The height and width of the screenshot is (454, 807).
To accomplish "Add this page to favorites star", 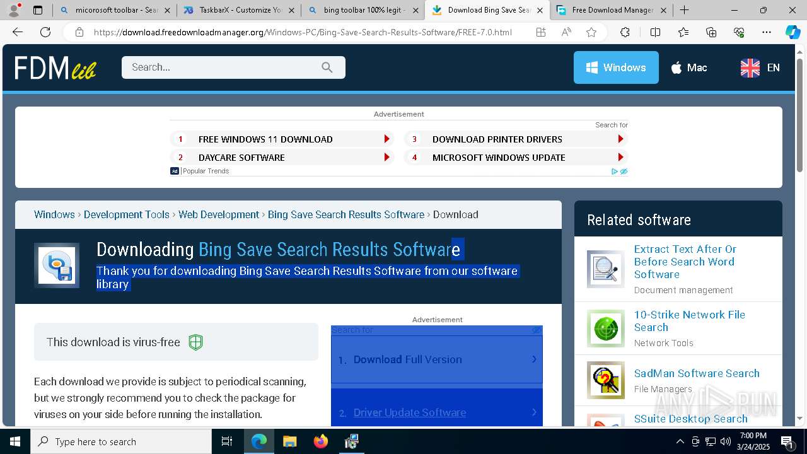I will point(591,32).
